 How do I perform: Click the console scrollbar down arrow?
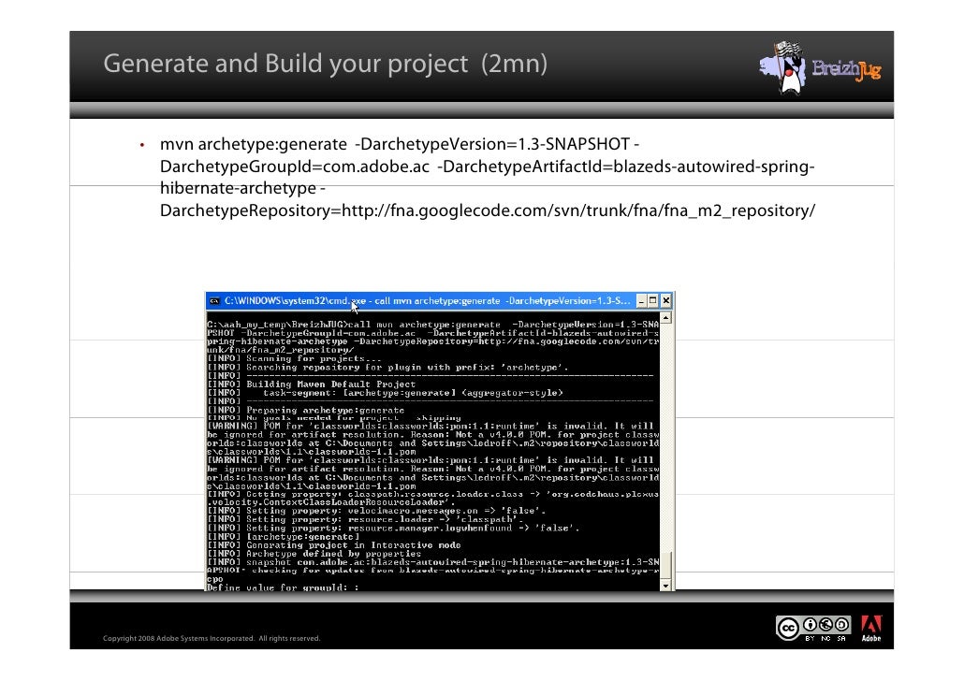tap(665, 586)
